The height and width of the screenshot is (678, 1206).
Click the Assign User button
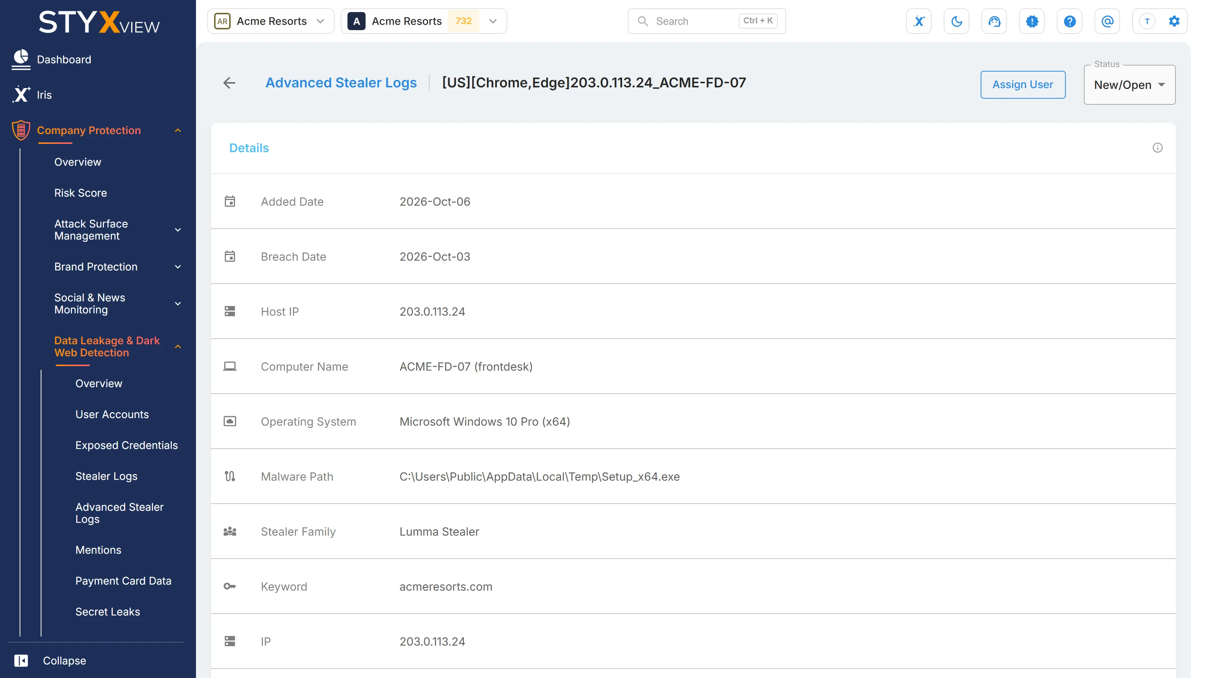pos(1022,85)
